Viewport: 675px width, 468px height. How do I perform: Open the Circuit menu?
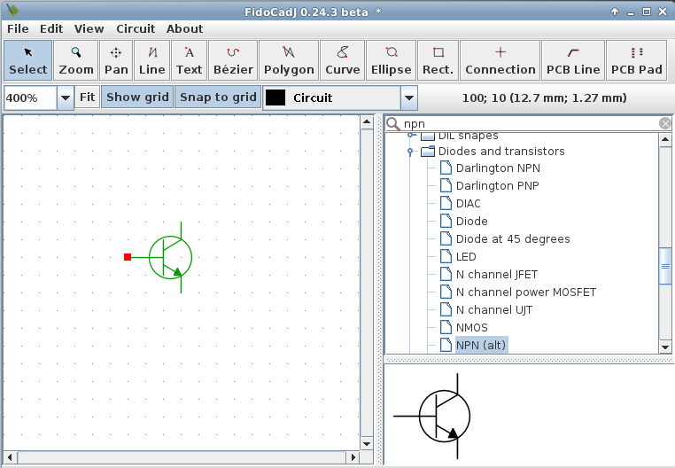136,28
